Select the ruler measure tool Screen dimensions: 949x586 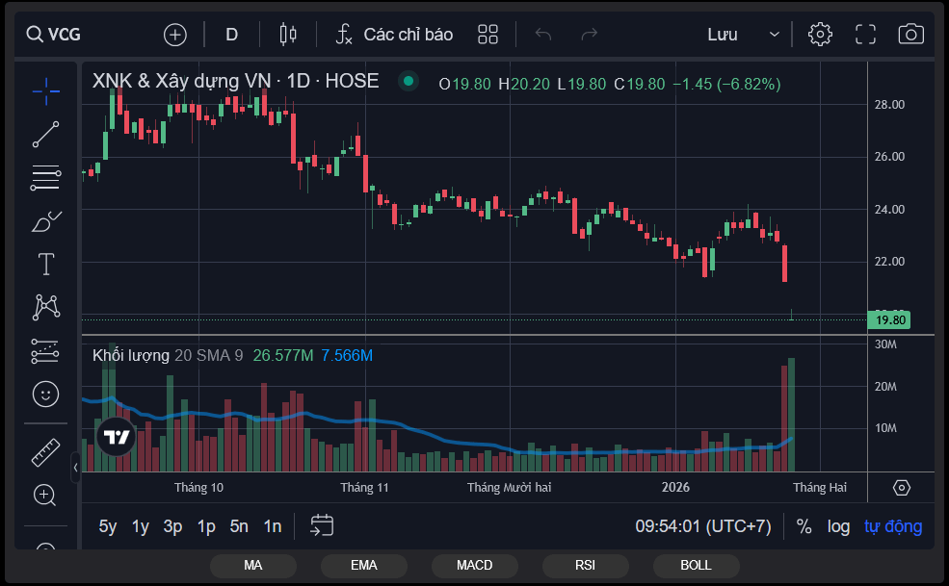[x=45, y=451]
